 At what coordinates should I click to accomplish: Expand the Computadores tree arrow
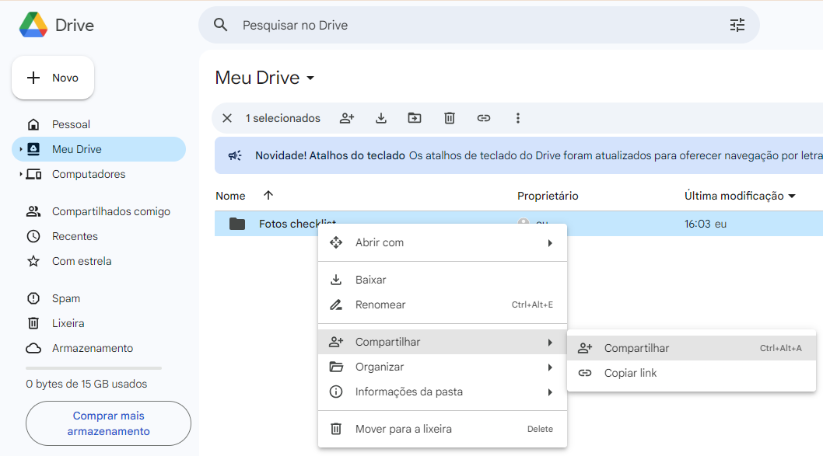[20, 174]
